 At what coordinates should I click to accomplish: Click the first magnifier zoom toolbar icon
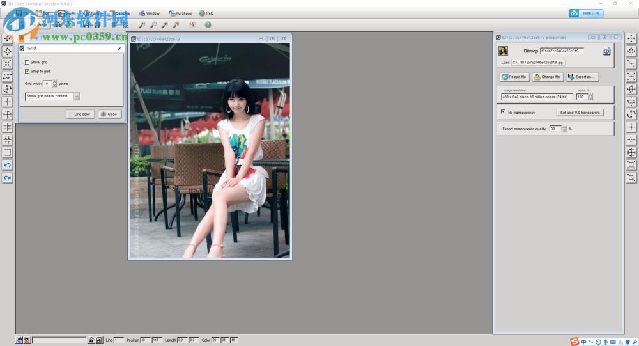(x=142, y=25)
